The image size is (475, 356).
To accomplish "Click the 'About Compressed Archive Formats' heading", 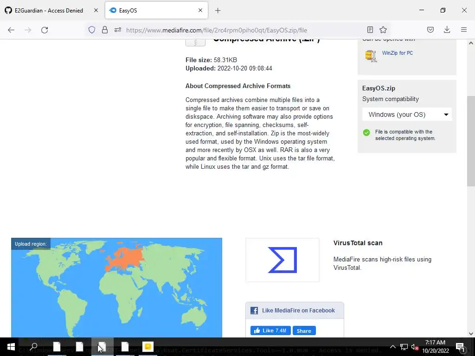I will [238, 86].
